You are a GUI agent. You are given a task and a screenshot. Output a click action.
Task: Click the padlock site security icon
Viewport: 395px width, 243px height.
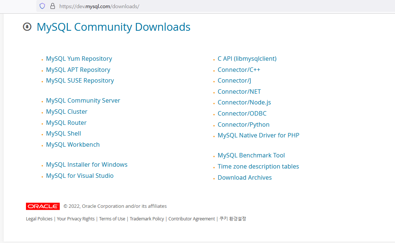pyautogui.click(x=52, y=6)
